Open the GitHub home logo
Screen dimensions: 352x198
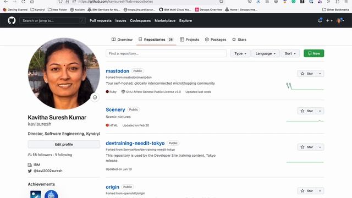tap(12, 21)
